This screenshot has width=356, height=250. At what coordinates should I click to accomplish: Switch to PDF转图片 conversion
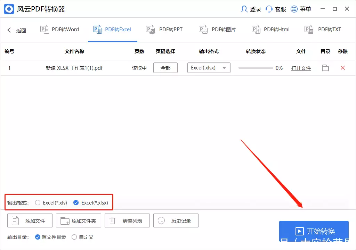tap(217, 30)
